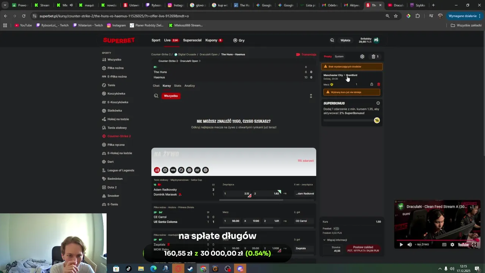Screen dimensions: 485x273
Task: Select FIFA e-football icon in live filter
Action: coord(173,170)
